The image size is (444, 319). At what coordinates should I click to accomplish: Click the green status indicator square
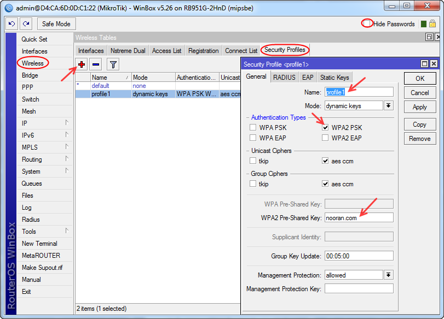[424, 24]
